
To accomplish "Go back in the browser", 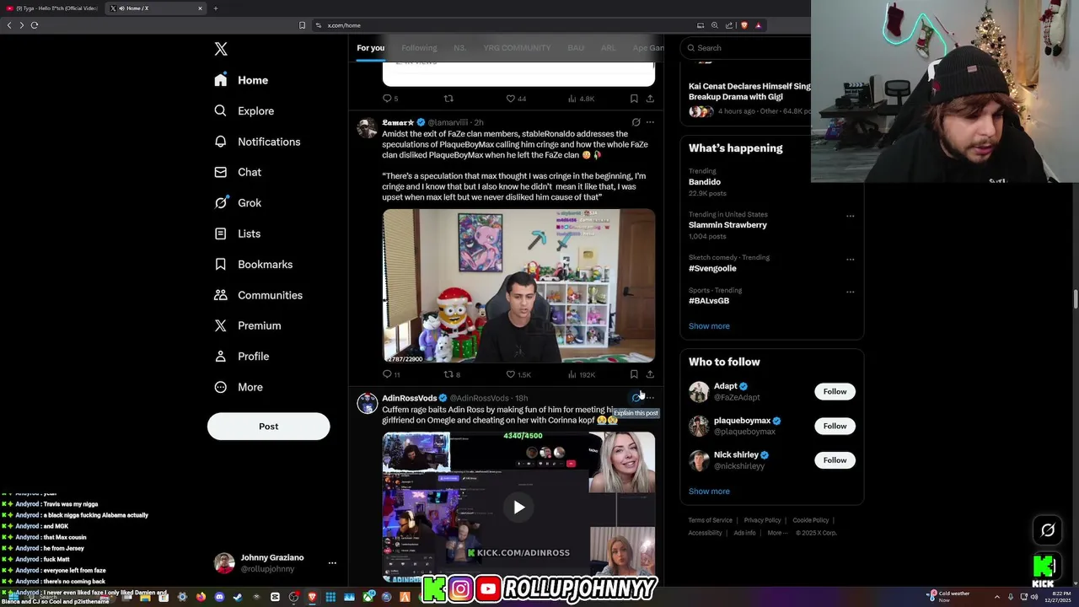I will pos(9,25).
